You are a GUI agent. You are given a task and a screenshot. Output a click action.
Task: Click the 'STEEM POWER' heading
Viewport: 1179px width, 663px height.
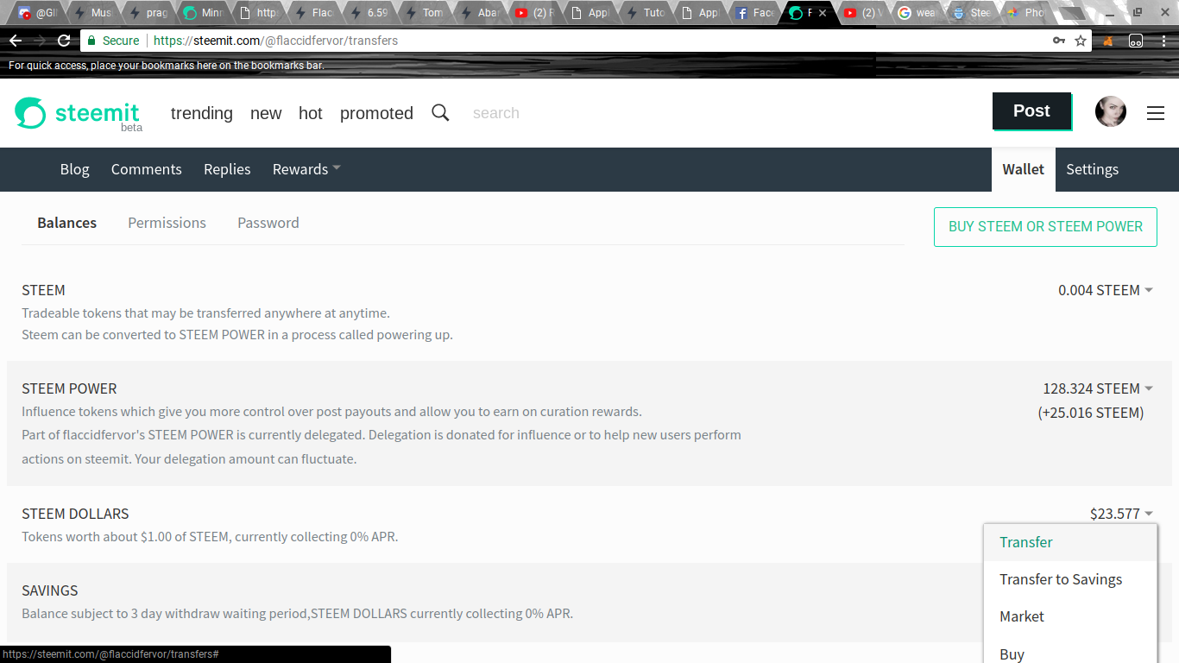[69, 388]
